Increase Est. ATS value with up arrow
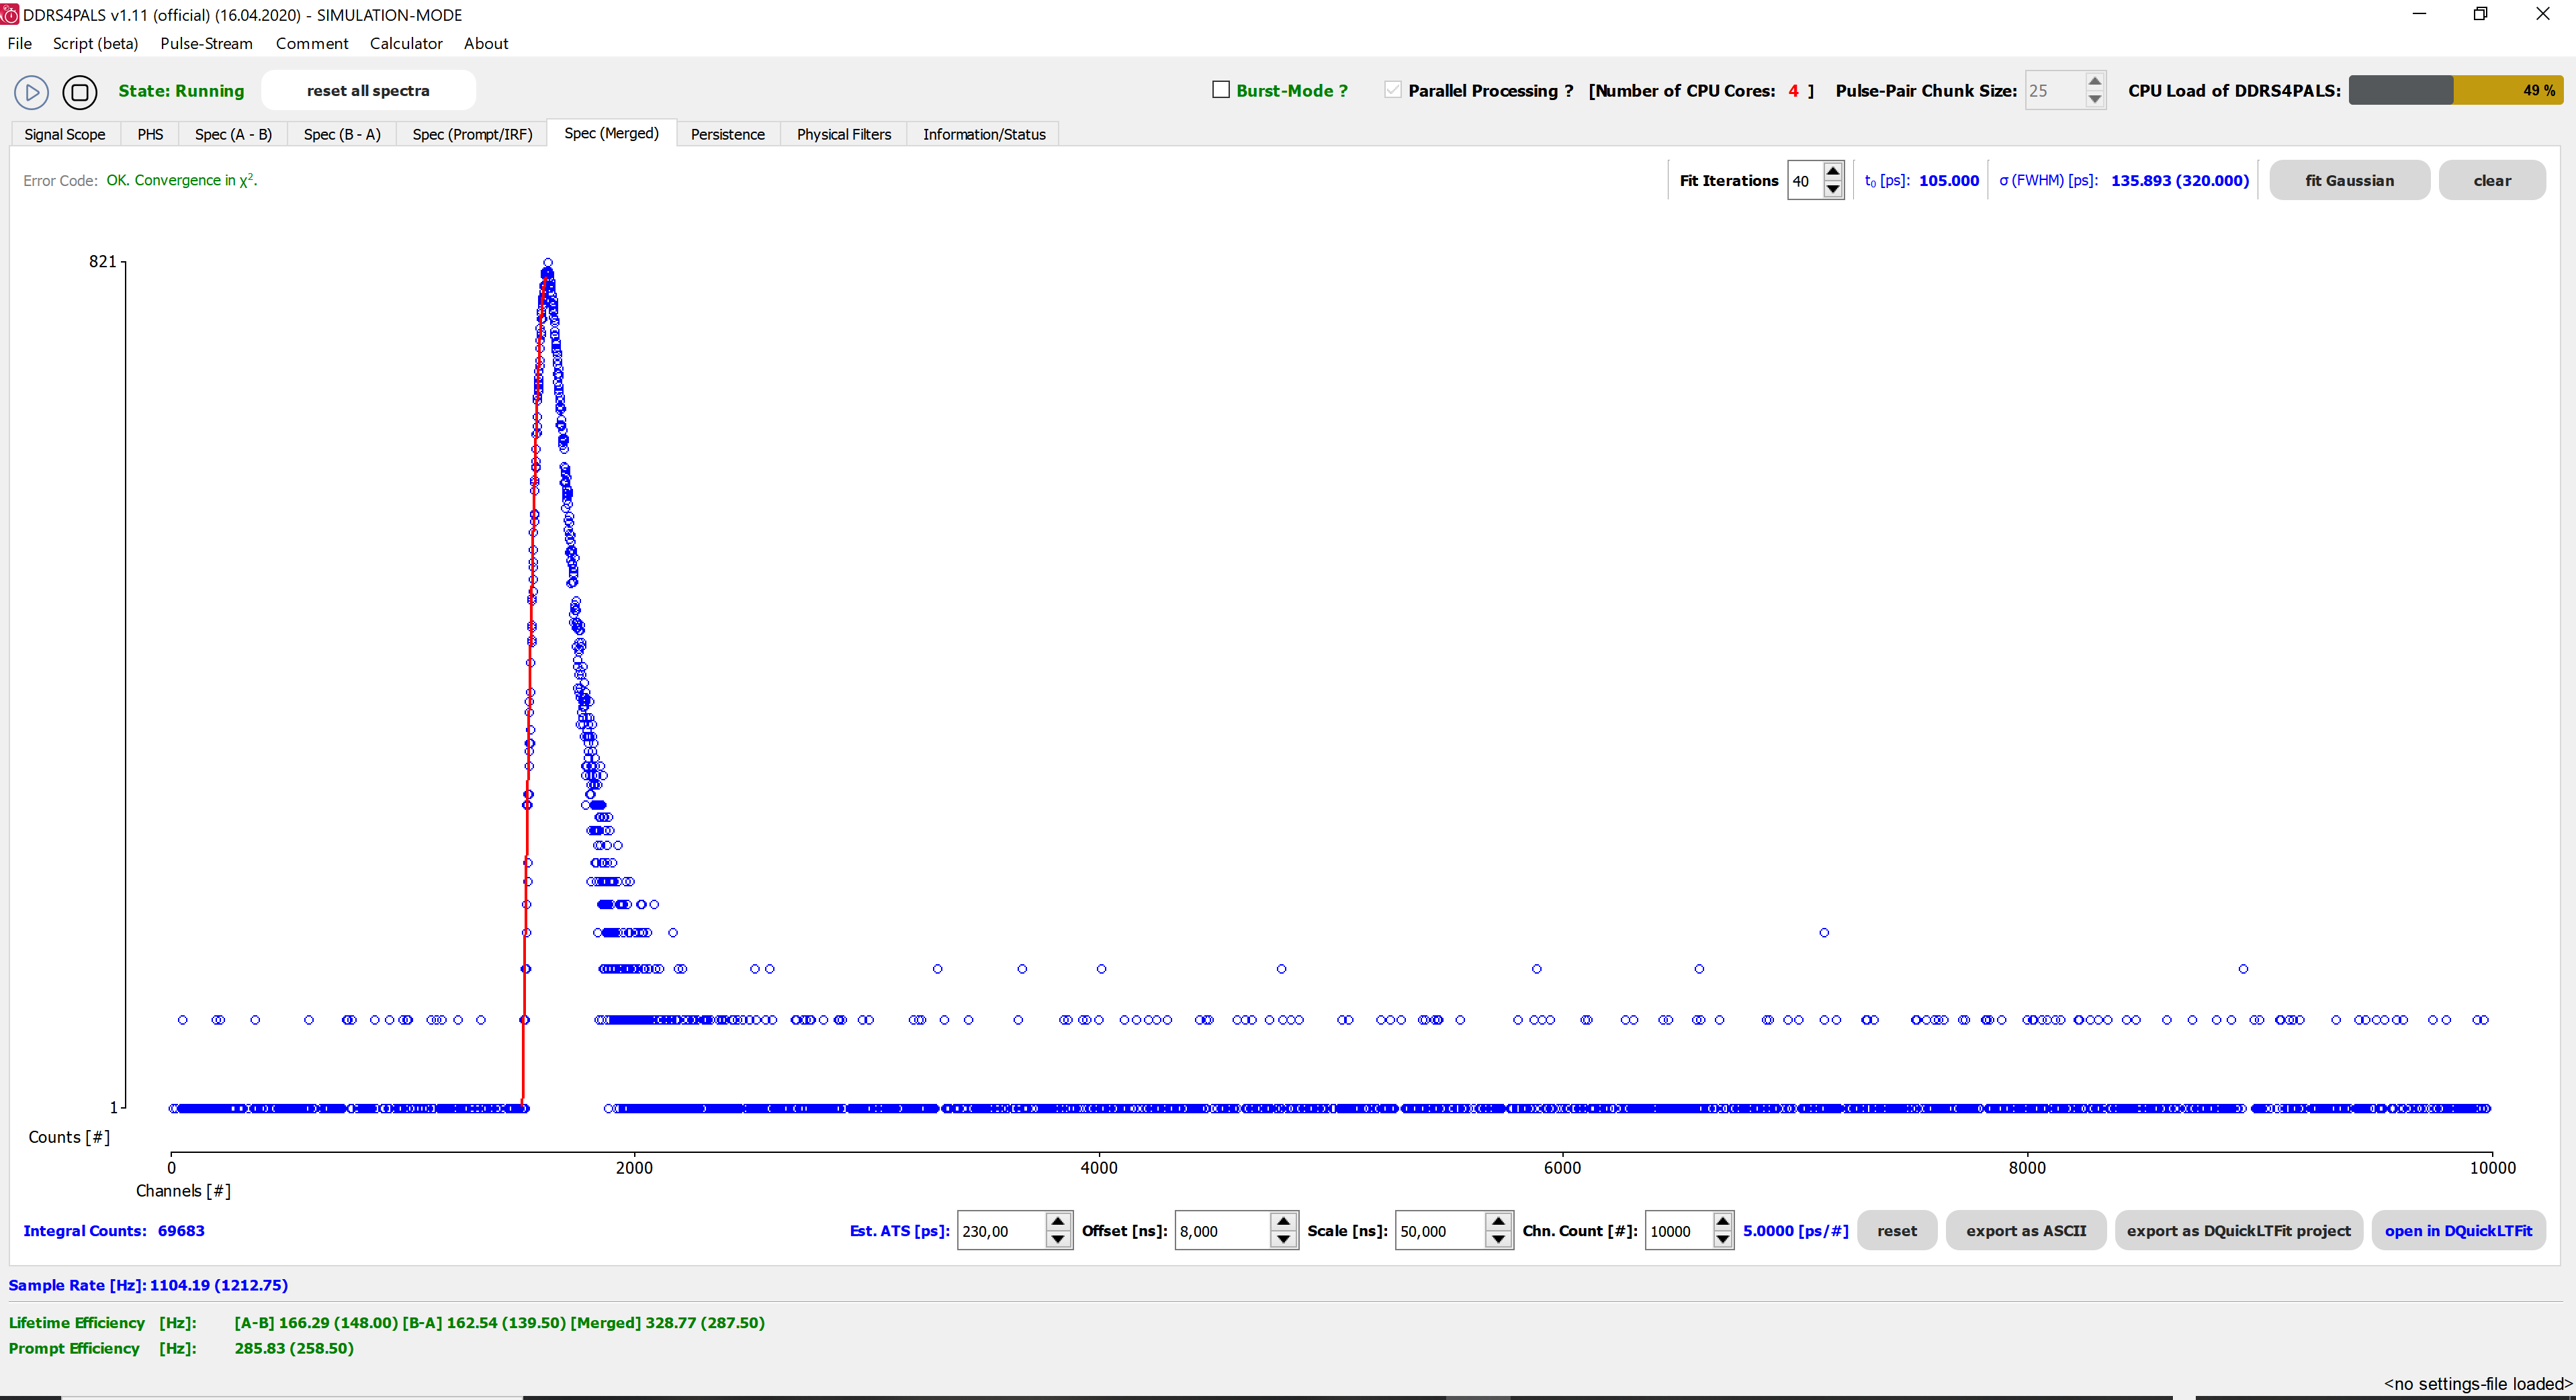 [x=1058, y=1222]
